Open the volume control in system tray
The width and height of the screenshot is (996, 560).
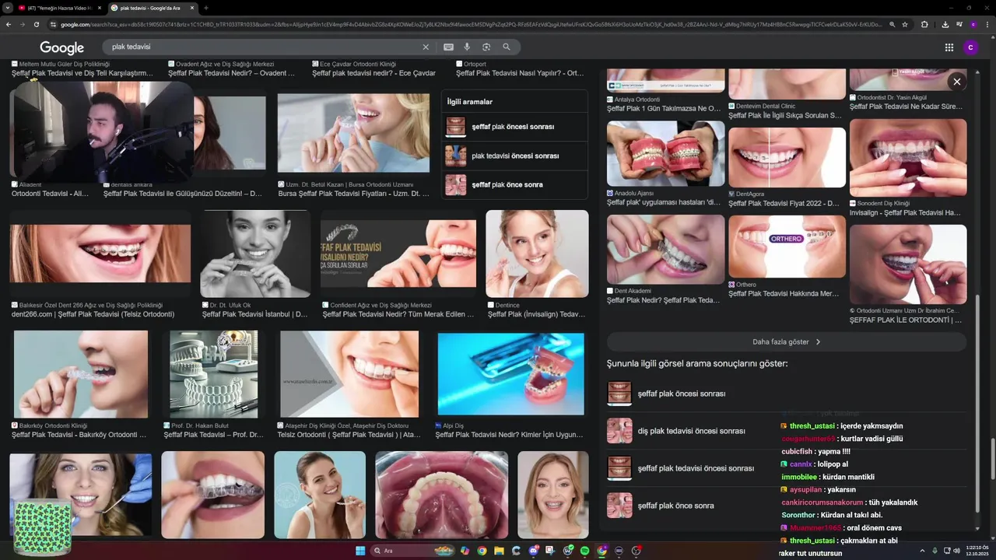[957, 551]
